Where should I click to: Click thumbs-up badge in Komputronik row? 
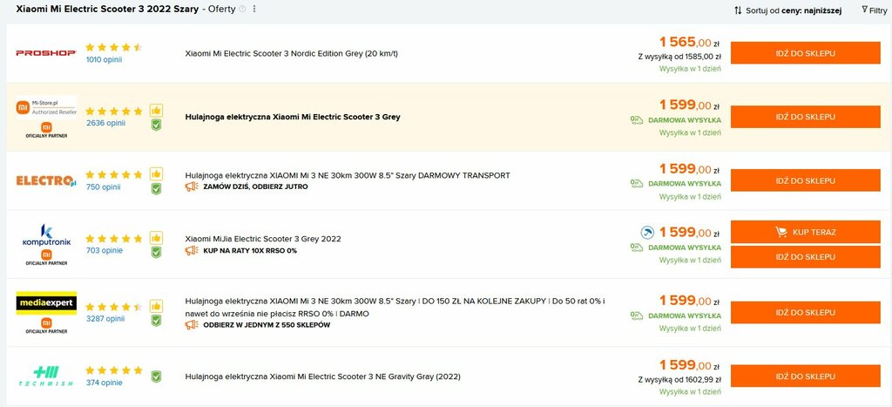156,238
